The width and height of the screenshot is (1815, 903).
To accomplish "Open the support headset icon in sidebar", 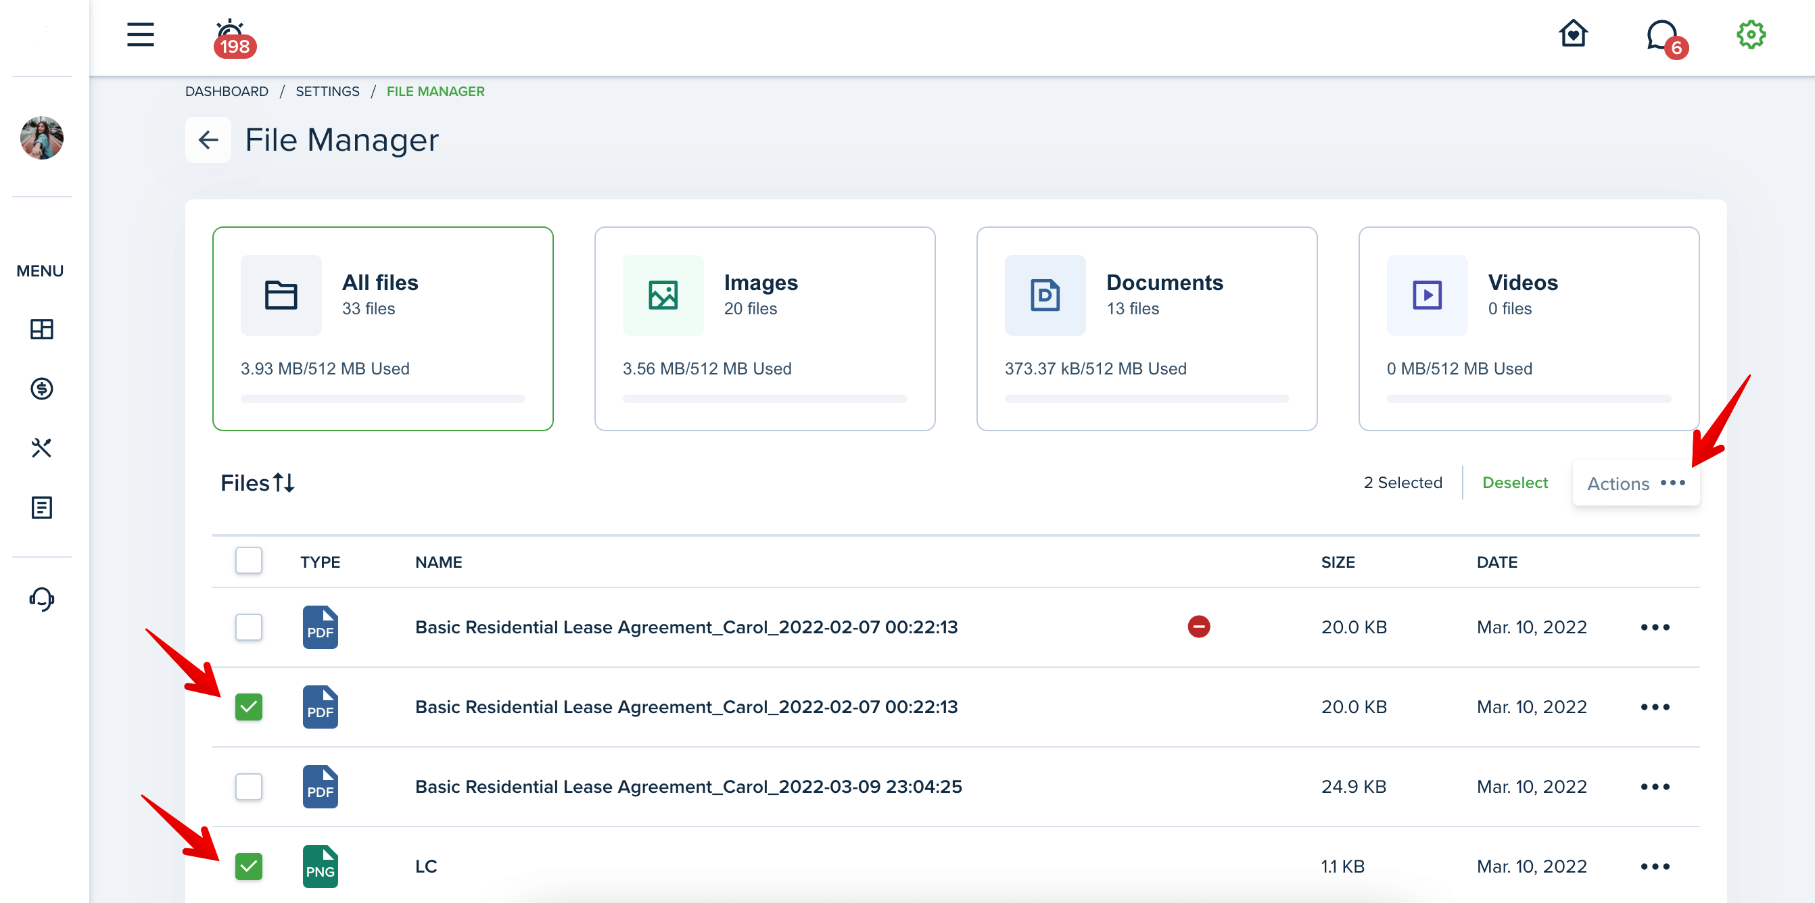I will tap(41, 599).
